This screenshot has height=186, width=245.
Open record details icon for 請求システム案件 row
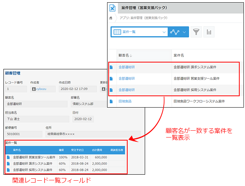[x=111, y=67]
